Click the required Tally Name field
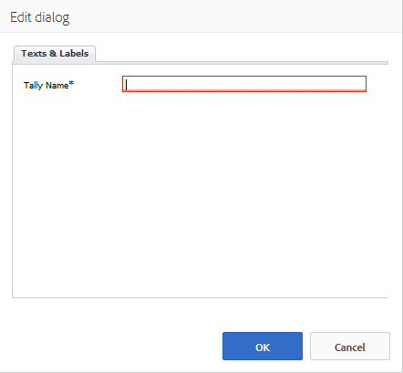This screenshot has height=373, width=403. coord(244,84)
